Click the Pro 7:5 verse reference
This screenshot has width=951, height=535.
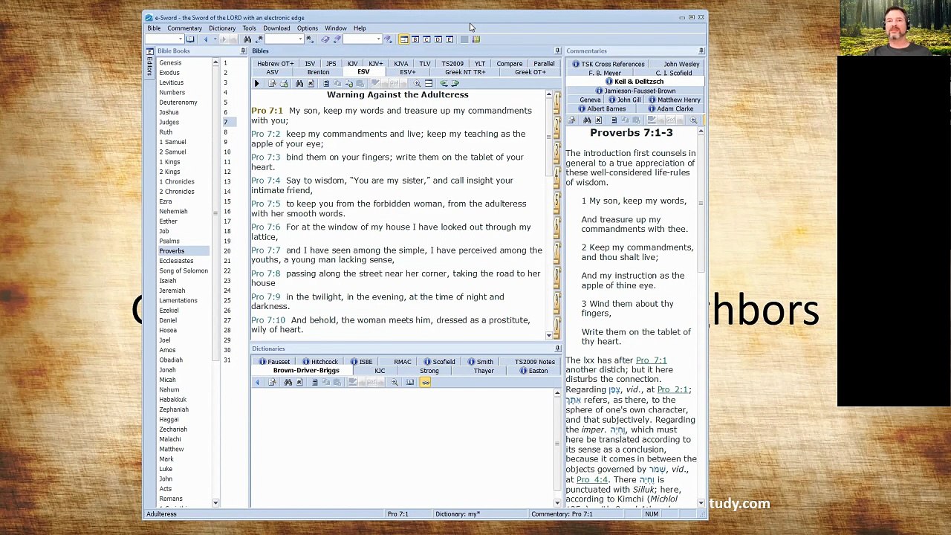tap(265, 204)
